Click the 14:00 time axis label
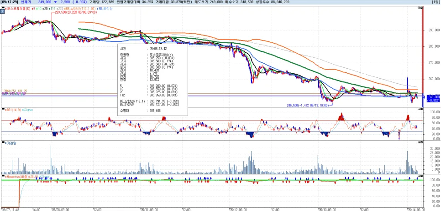 point(36,209)
